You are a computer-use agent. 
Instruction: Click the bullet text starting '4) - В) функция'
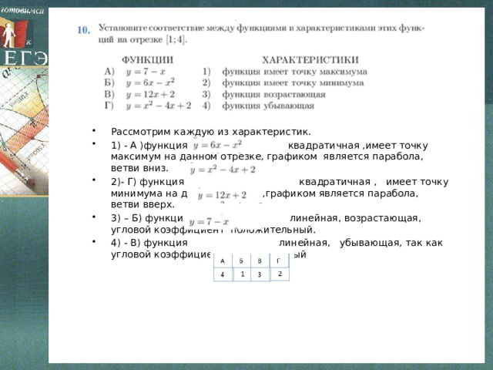pyautogui.click(x=277, y=248)
